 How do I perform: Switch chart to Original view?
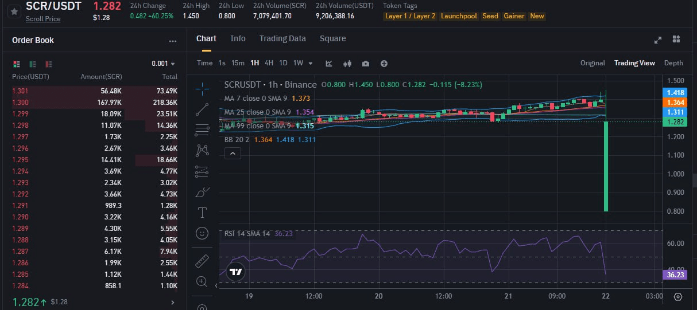(593, 64)
